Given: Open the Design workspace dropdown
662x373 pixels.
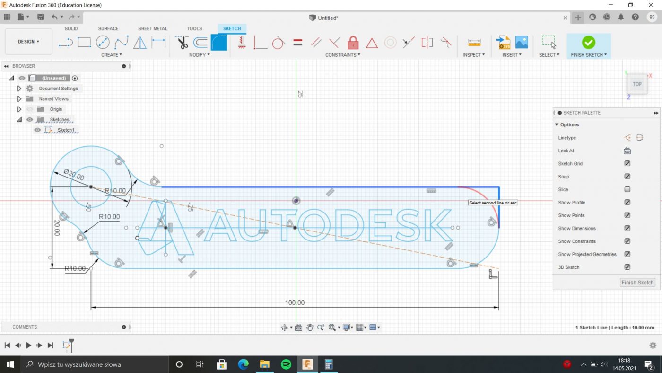Looking at the screenshot, I should click(x=28, y=42).
